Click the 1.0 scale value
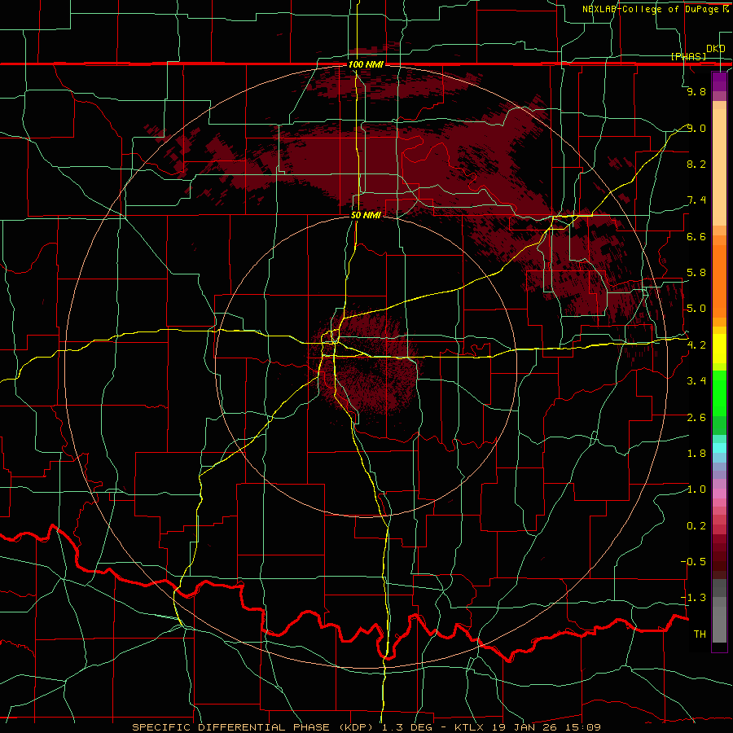The width and height of the screenshot is (733, 733). [x=696, y=489]
